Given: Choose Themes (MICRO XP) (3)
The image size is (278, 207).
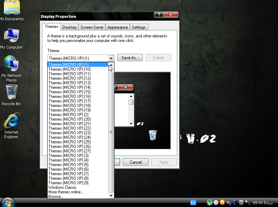Looking at the screenshot, I should (x=78, y=156).
